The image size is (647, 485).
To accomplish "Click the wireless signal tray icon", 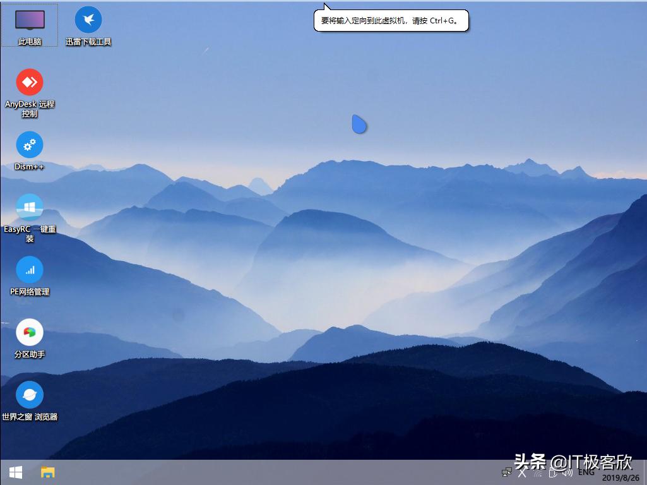I will (x=538, y=473).
